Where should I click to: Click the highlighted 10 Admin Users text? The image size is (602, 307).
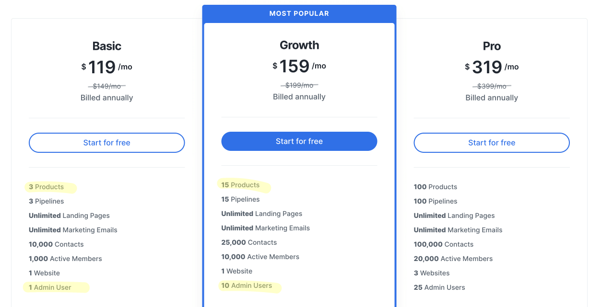247,285
